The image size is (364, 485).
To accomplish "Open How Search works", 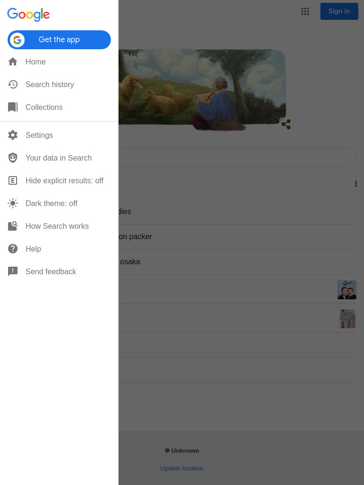I will click(59, 226).
